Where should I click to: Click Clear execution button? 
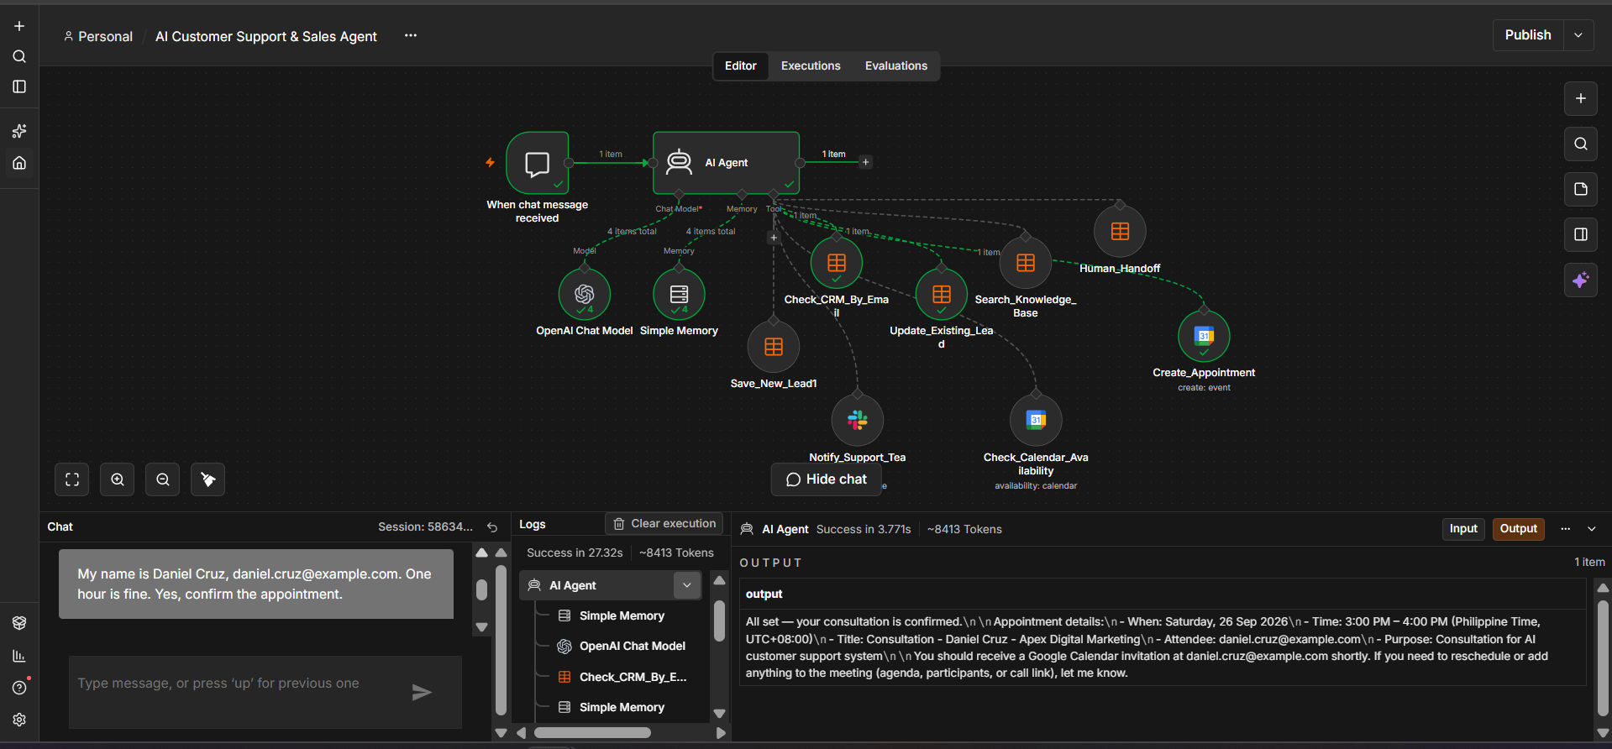[x=664, y=523]
